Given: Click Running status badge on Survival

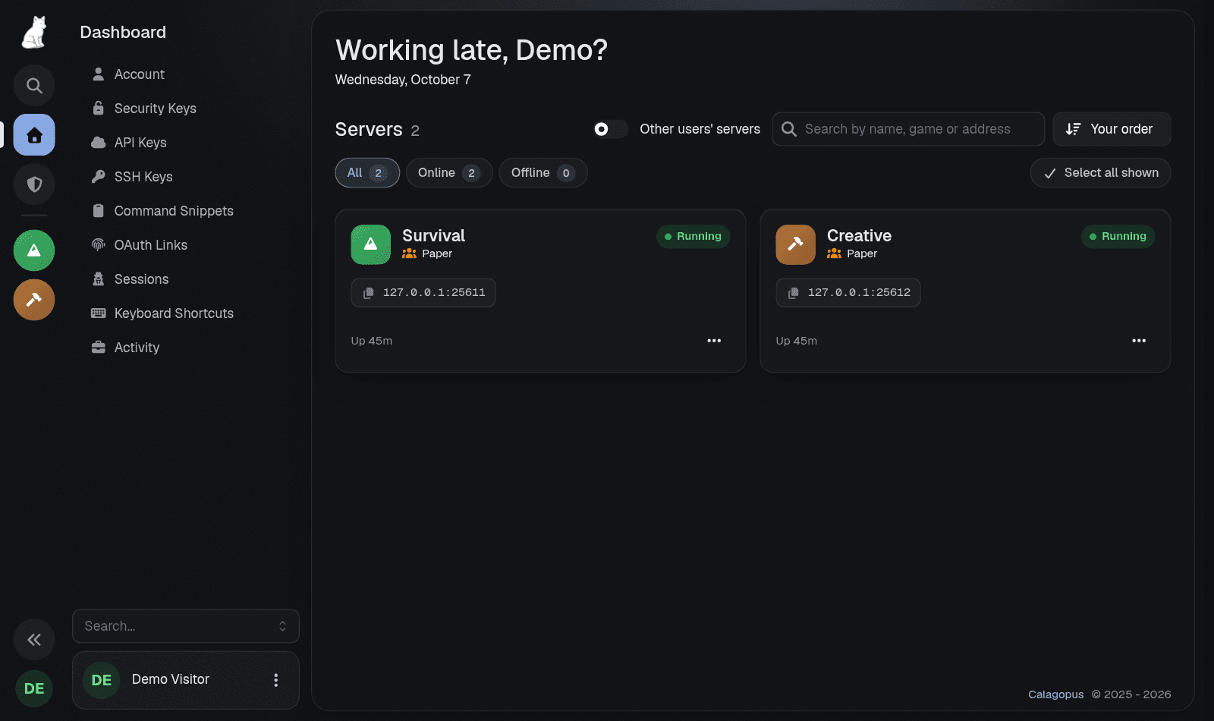Looking at the screenshot, I should tap(693, 237).
